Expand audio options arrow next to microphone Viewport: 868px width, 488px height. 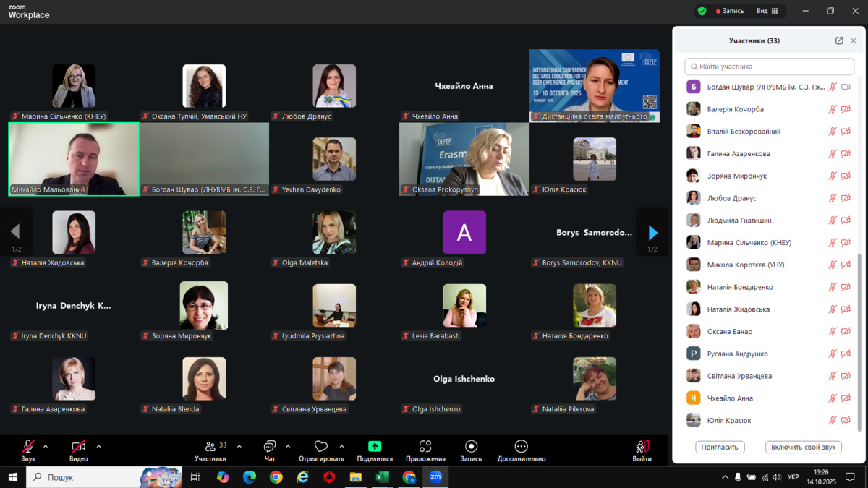[46, 446]
